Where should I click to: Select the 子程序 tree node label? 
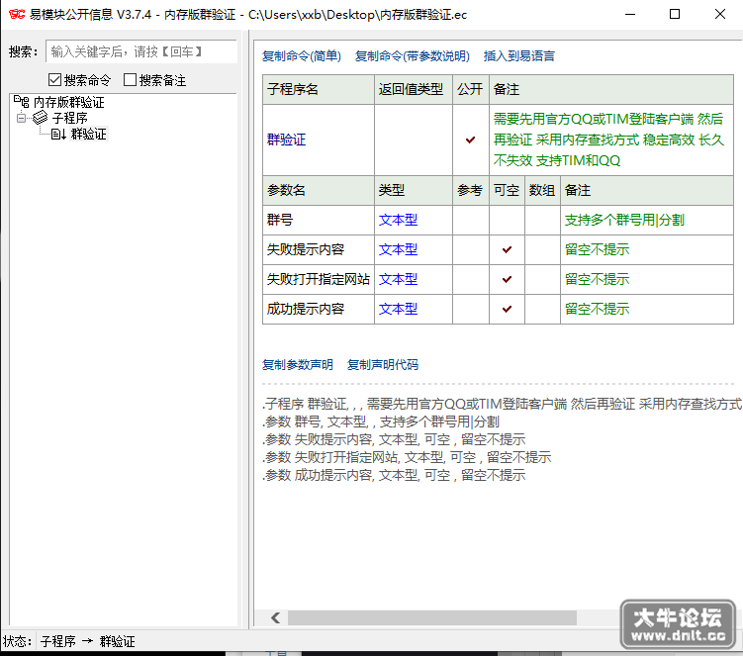[69, 118]
